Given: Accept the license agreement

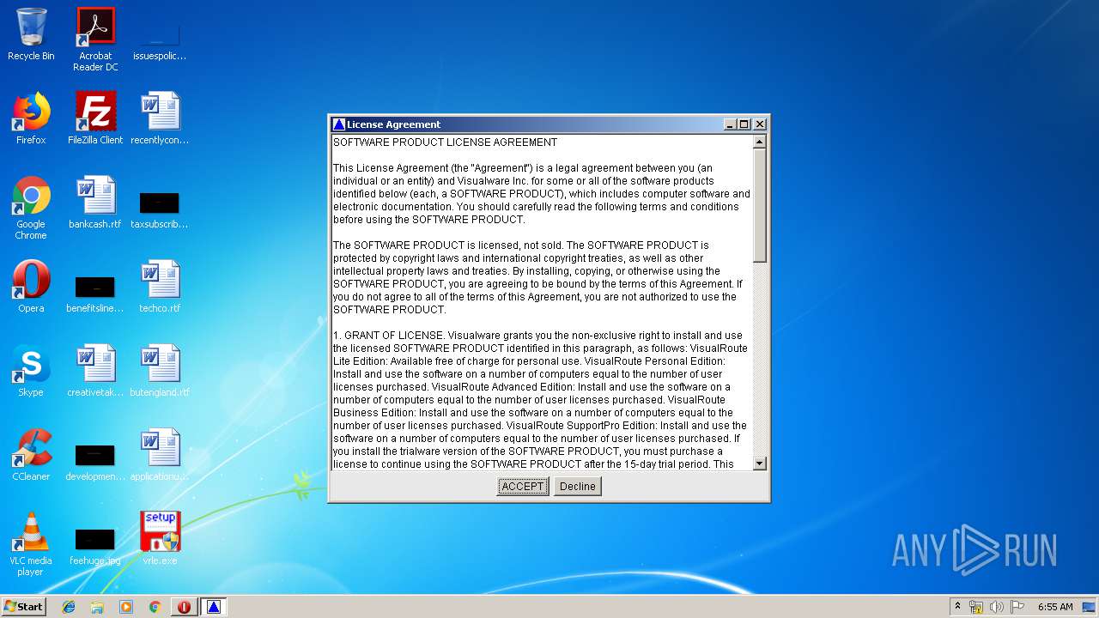Looking at the screenshot, I should pos(523,486).
